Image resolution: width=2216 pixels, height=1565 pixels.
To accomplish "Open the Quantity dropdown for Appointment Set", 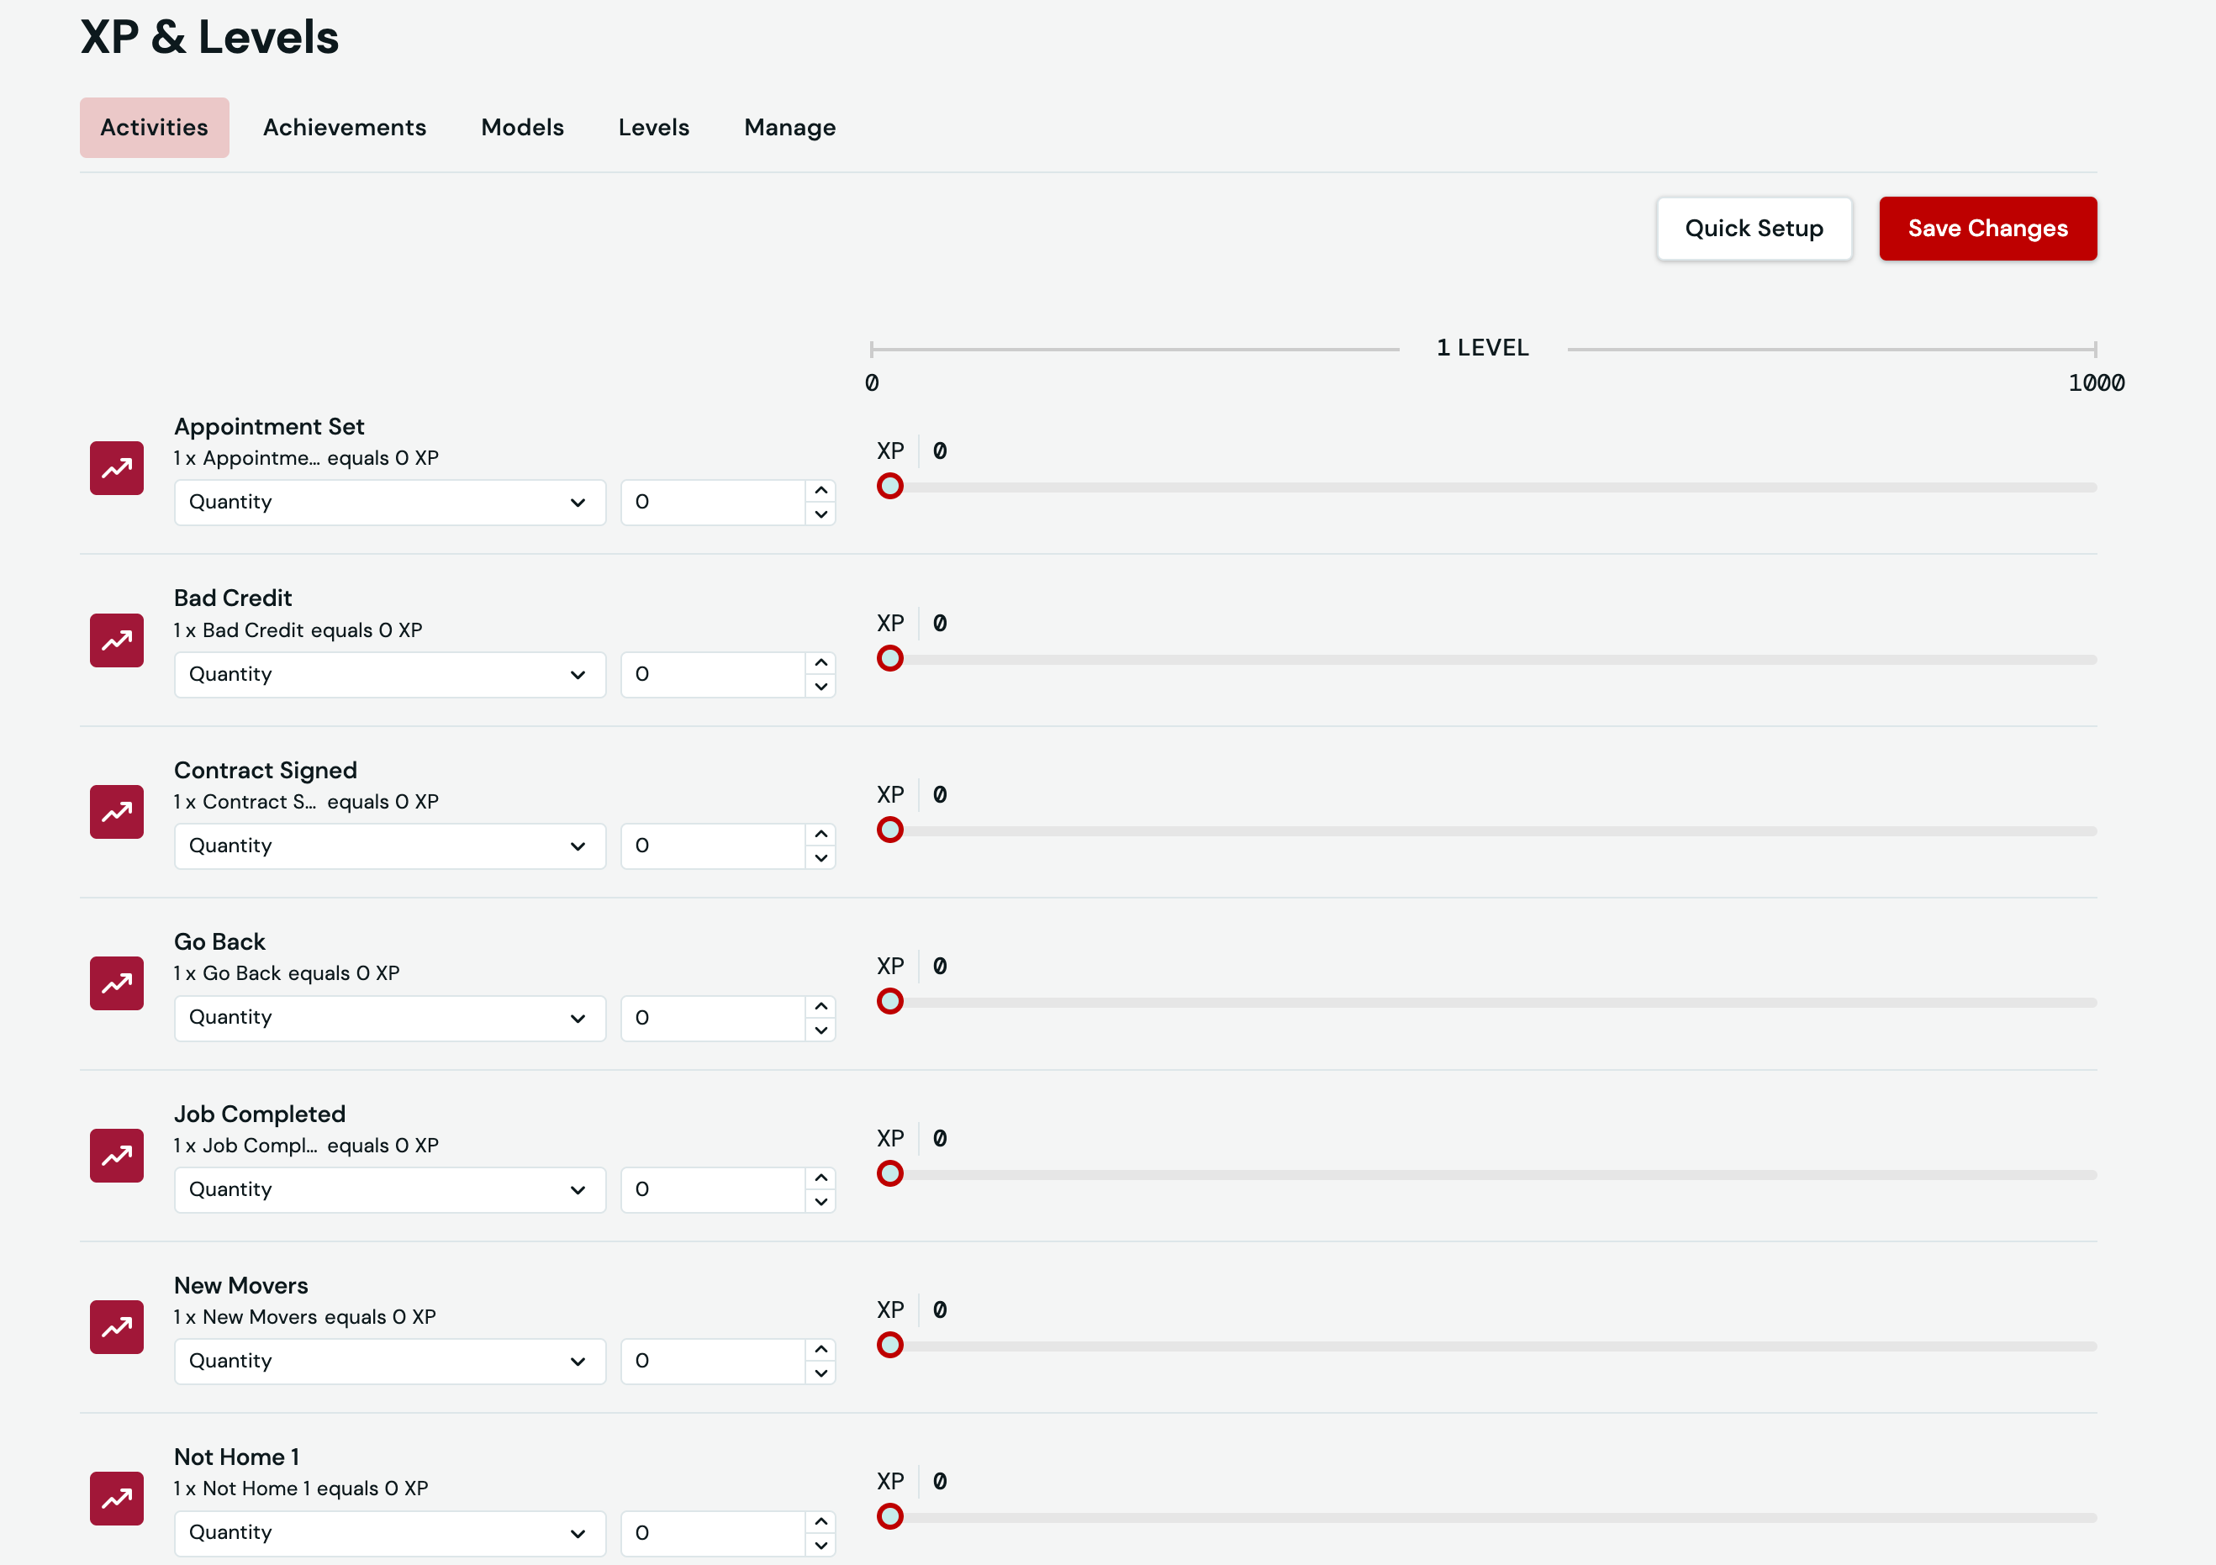I will [x=389, y=503].
